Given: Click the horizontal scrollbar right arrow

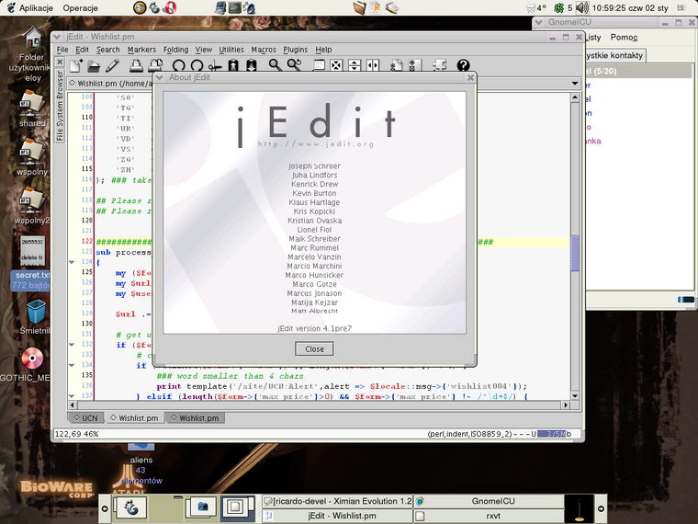Looking at the screenshot, I should coord(566,405).
